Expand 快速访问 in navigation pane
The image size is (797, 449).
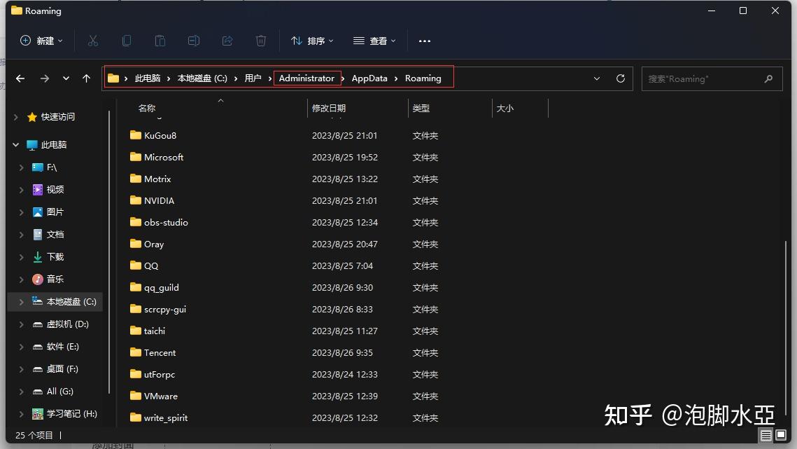click(x=16, y=117)
